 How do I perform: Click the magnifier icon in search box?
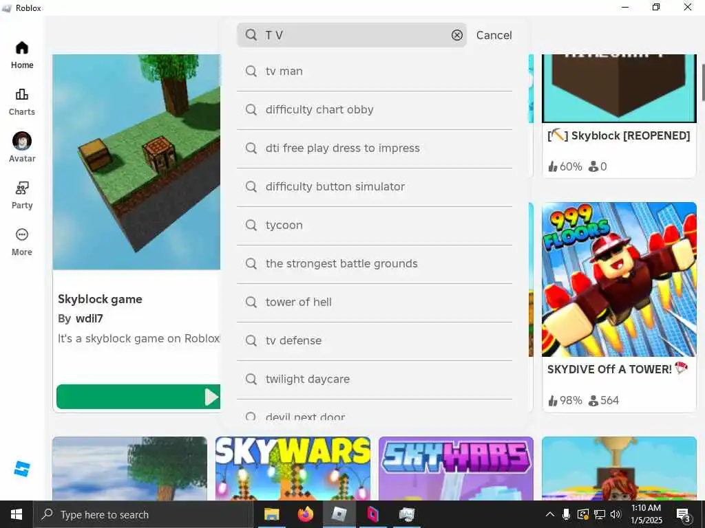tap(251, 35)
